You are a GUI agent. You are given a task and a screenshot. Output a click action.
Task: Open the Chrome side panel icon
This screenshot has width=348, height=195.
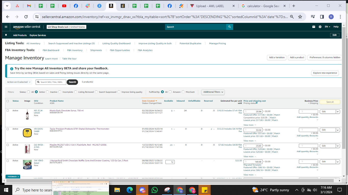tap(322, 17)
